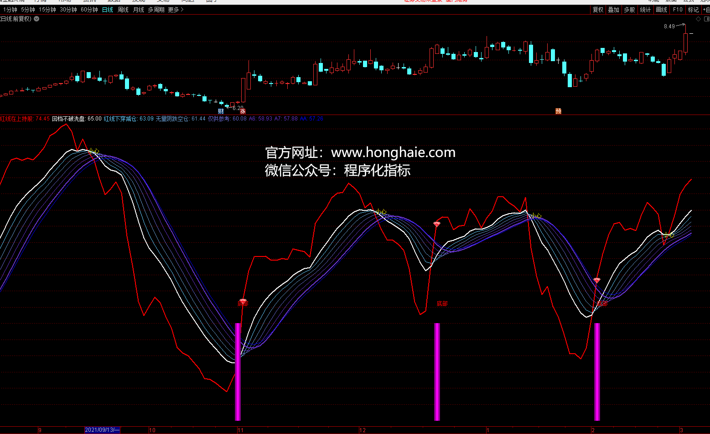Expand the 日线 前复权 dropdown arrow
The image size is (710, 434).
36,19
